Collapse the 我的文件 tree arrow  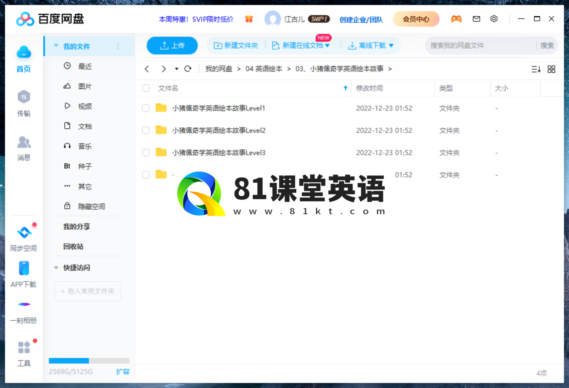(x=56, y=46)
